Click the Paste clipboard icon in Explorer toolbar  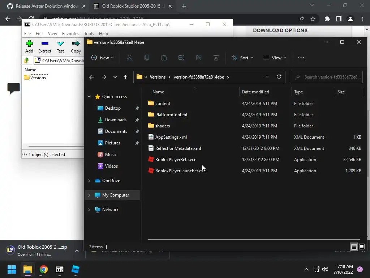164,58
